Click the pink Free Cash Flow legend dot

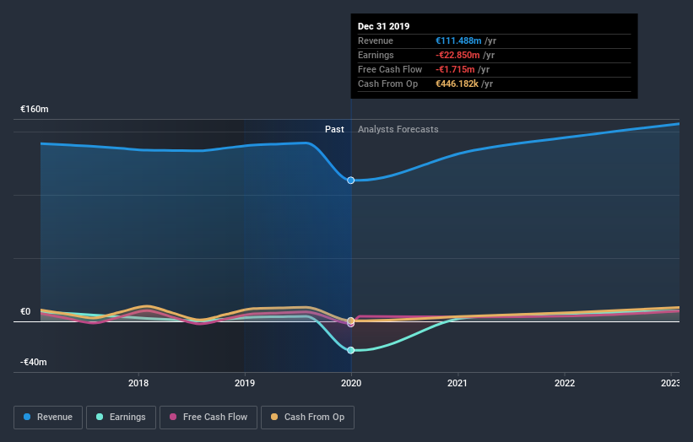click(x=173, y=417)
